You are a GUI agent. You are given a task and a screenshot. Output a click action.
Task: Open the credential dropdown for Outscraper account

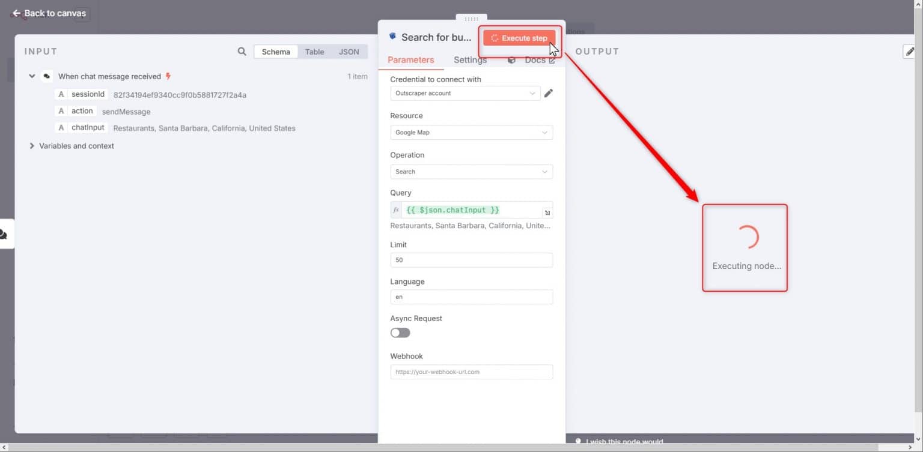[x=464, y=93]
